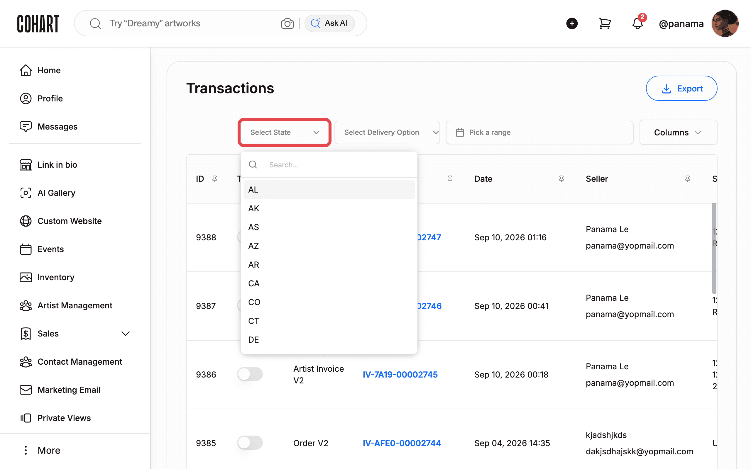Click pin icon left of Date header
The height and width of the screenshot is (469, 751).
[x=450, y=179]
